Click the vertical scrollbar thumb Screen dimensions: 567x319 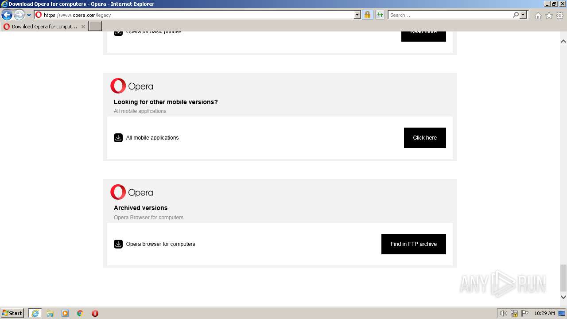point(563,277)
